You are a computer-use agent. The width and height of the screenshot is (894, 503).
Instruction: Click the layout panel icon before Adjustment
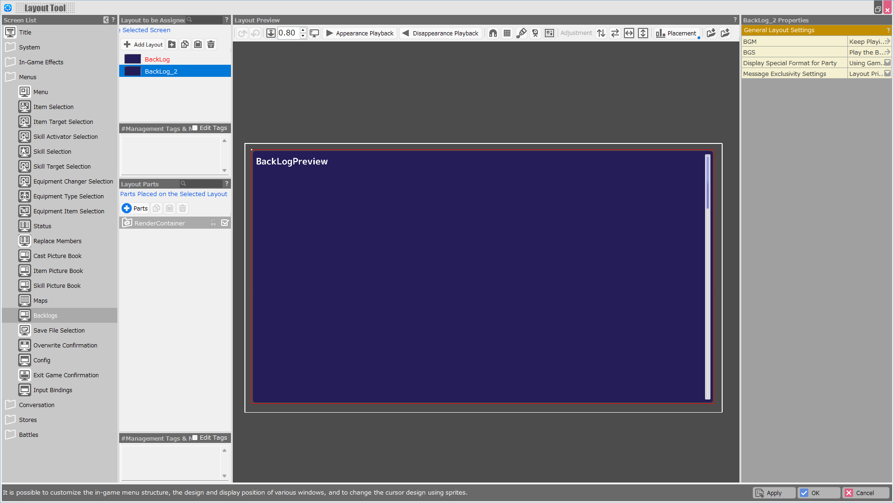pyautogui.click(x=549, y=33)
